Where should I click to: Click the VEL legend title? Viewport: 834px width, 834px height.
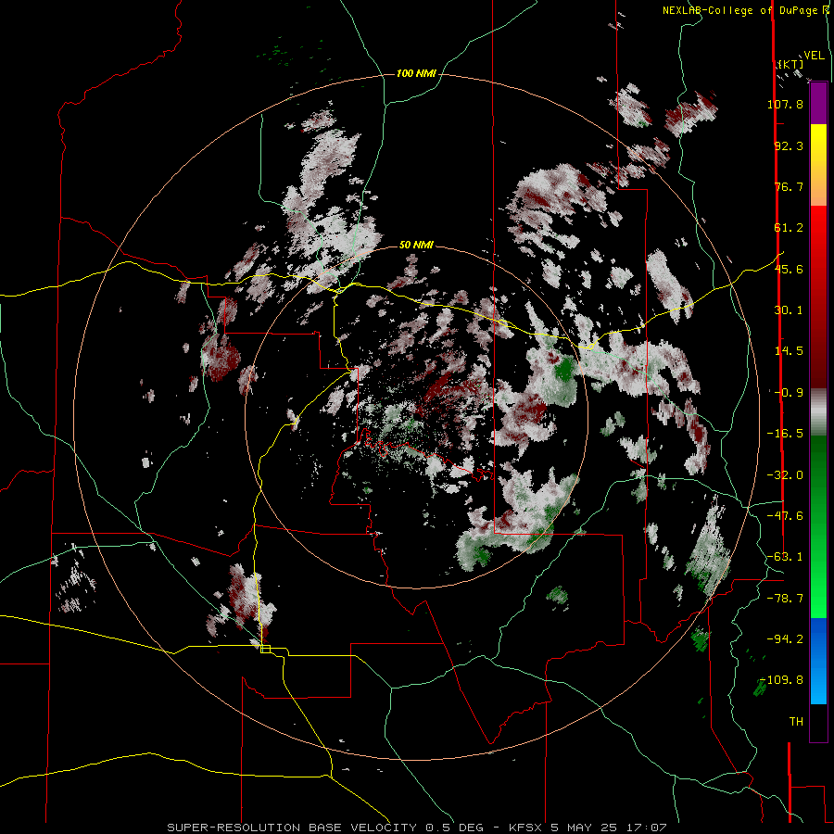pyautogui.click(x=814, y=56)
